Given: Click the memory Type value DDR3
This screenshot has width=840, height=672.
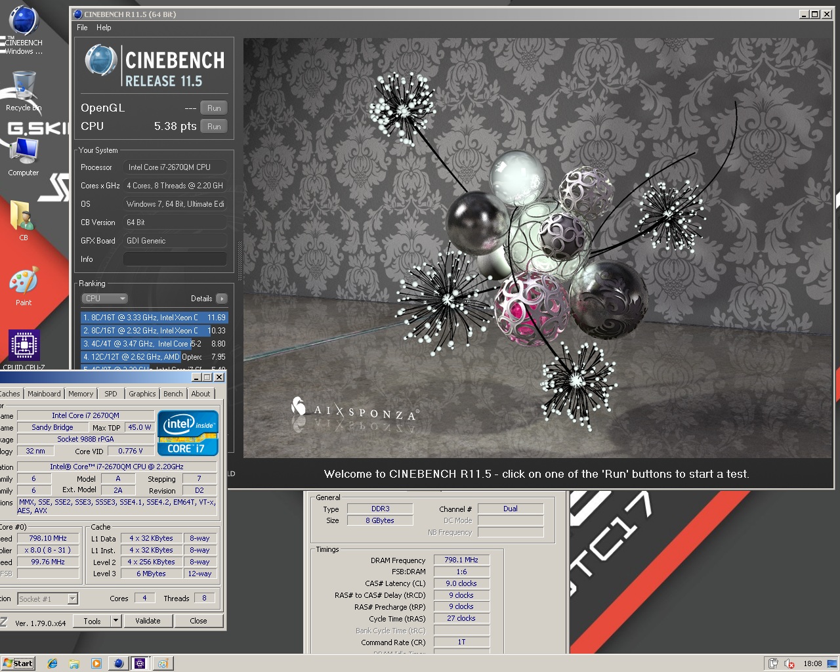Looking at the screenshot, I should [380, 509].
